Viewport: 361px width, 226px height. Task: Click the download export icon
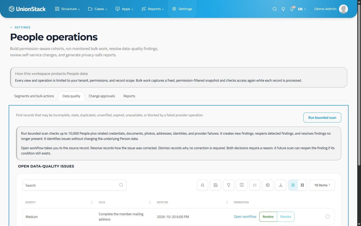tap(281, 185)
